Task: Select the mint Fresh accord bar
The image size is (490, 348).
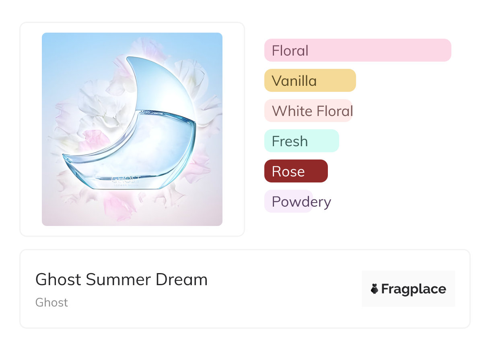Action: click(x=301, y=141)
